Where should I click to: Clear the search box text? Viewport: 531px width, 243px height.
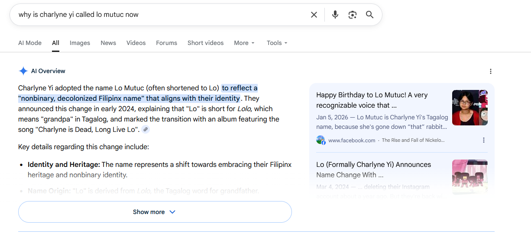click(x=314, y=15)
